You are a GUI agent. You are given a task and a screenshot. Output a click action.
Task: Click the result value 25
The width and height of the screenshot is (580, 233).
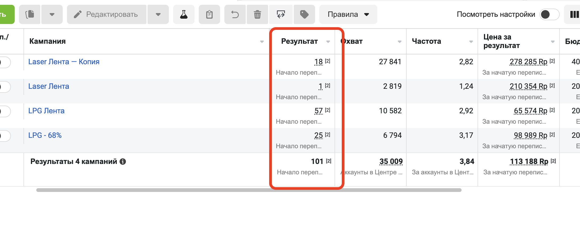tap(319, 135)
